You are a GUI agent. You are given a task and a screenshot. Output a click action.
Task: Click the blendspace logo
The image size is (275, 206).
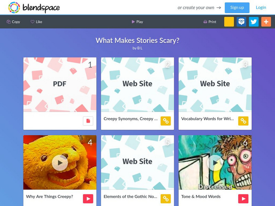click(x=34, y=8)
